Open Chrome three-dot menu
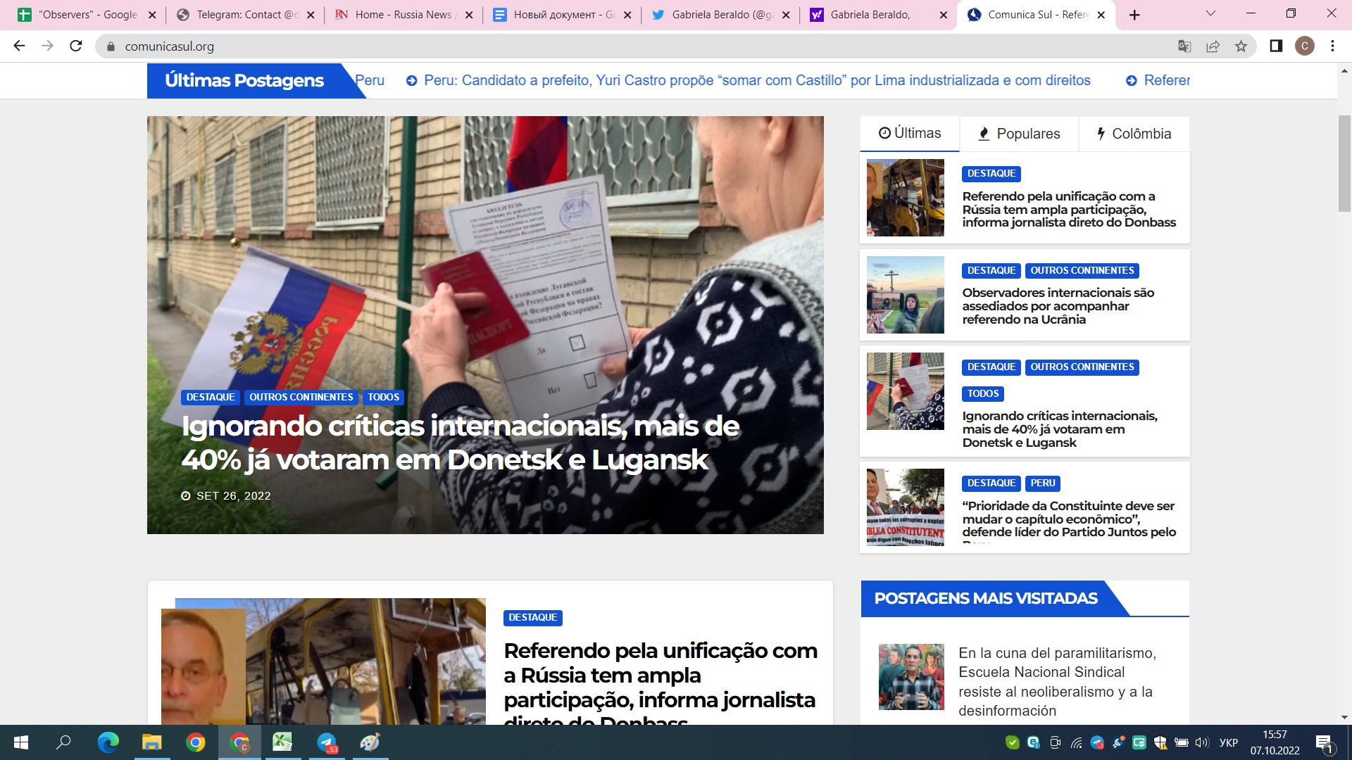This screenshot has width=1352, height=760. click(x=1332, y=46)
